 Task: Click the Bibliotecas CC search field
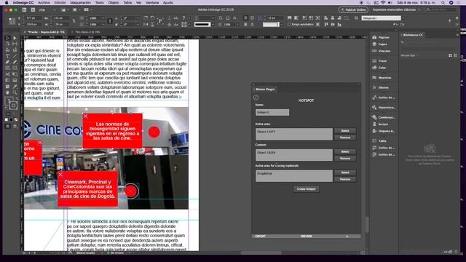(429, 42)
